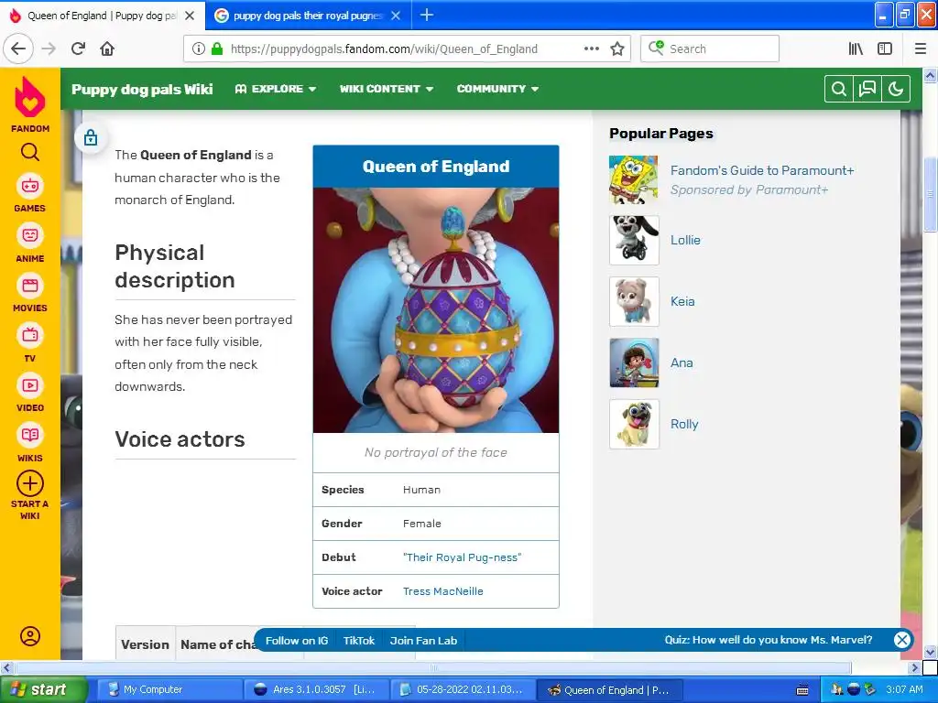
Task: Expand the Wiki Content dropdown
Action: (387, 89)
